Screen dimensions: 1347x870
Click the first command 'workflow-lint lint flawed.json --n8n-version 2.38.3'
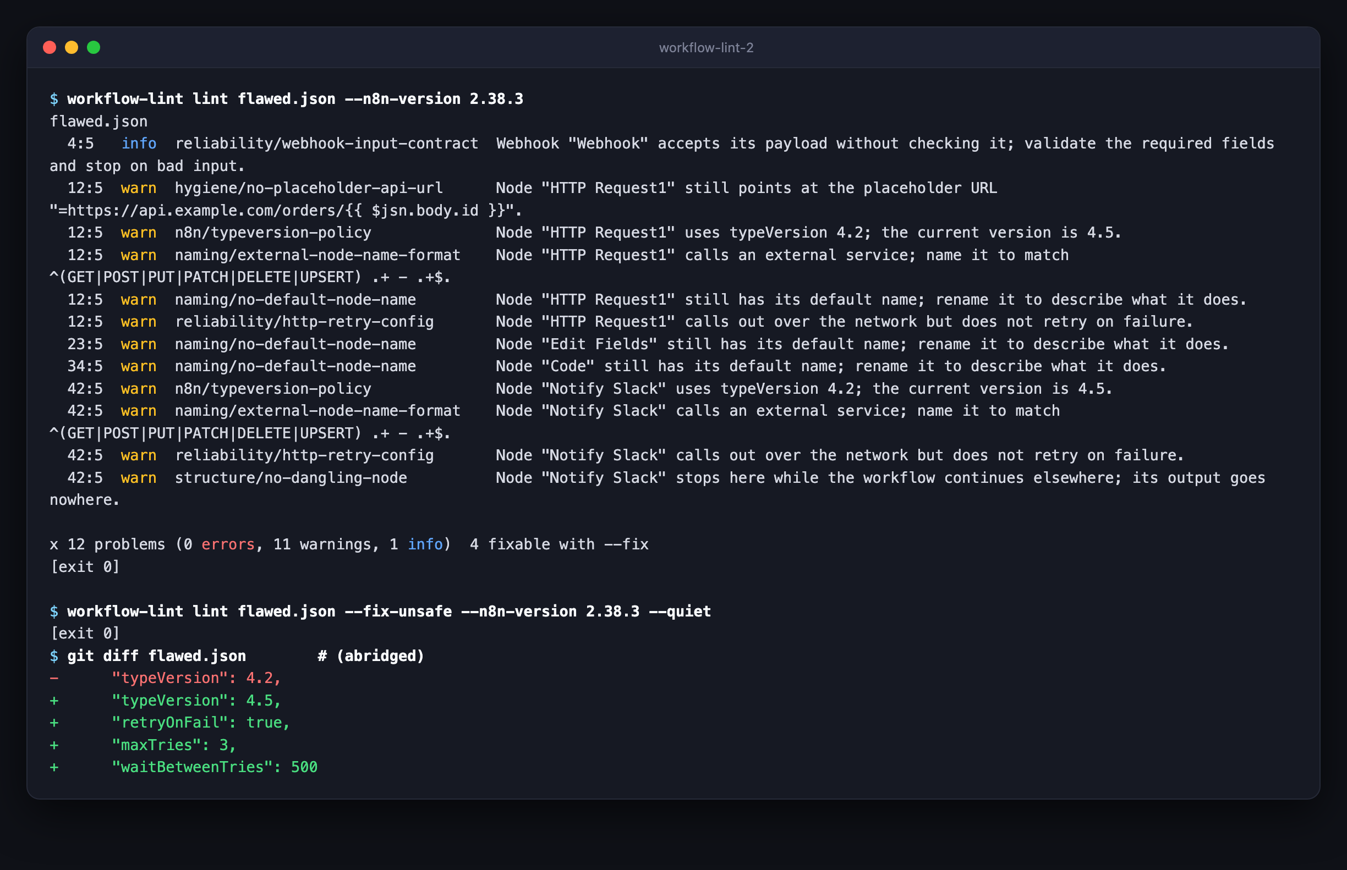click(x=295, y=99)
